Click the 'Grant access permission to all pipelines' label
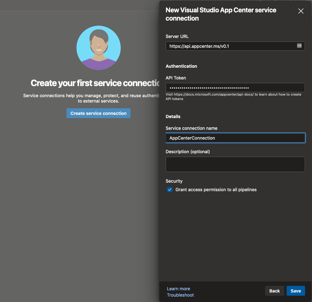Screen dimensions: 312x302 (x=216, y=190)
